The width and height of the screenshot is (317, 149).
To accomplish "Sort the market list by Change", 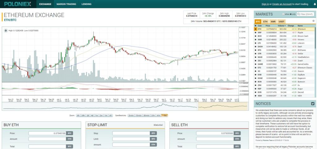I will point(291,26).
